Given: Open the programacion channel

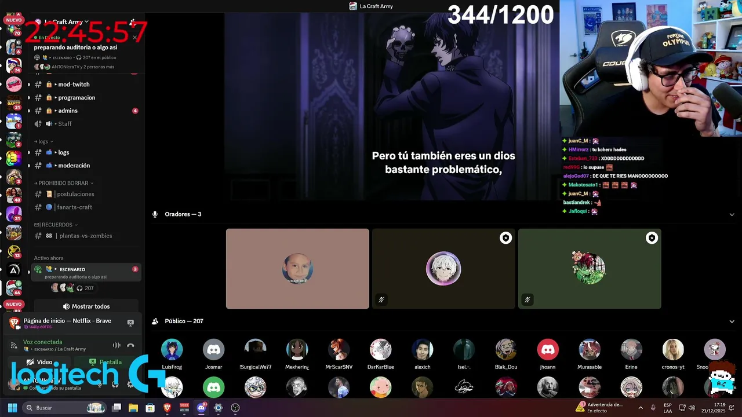Looking at the screenshot, I should (85, 98).
